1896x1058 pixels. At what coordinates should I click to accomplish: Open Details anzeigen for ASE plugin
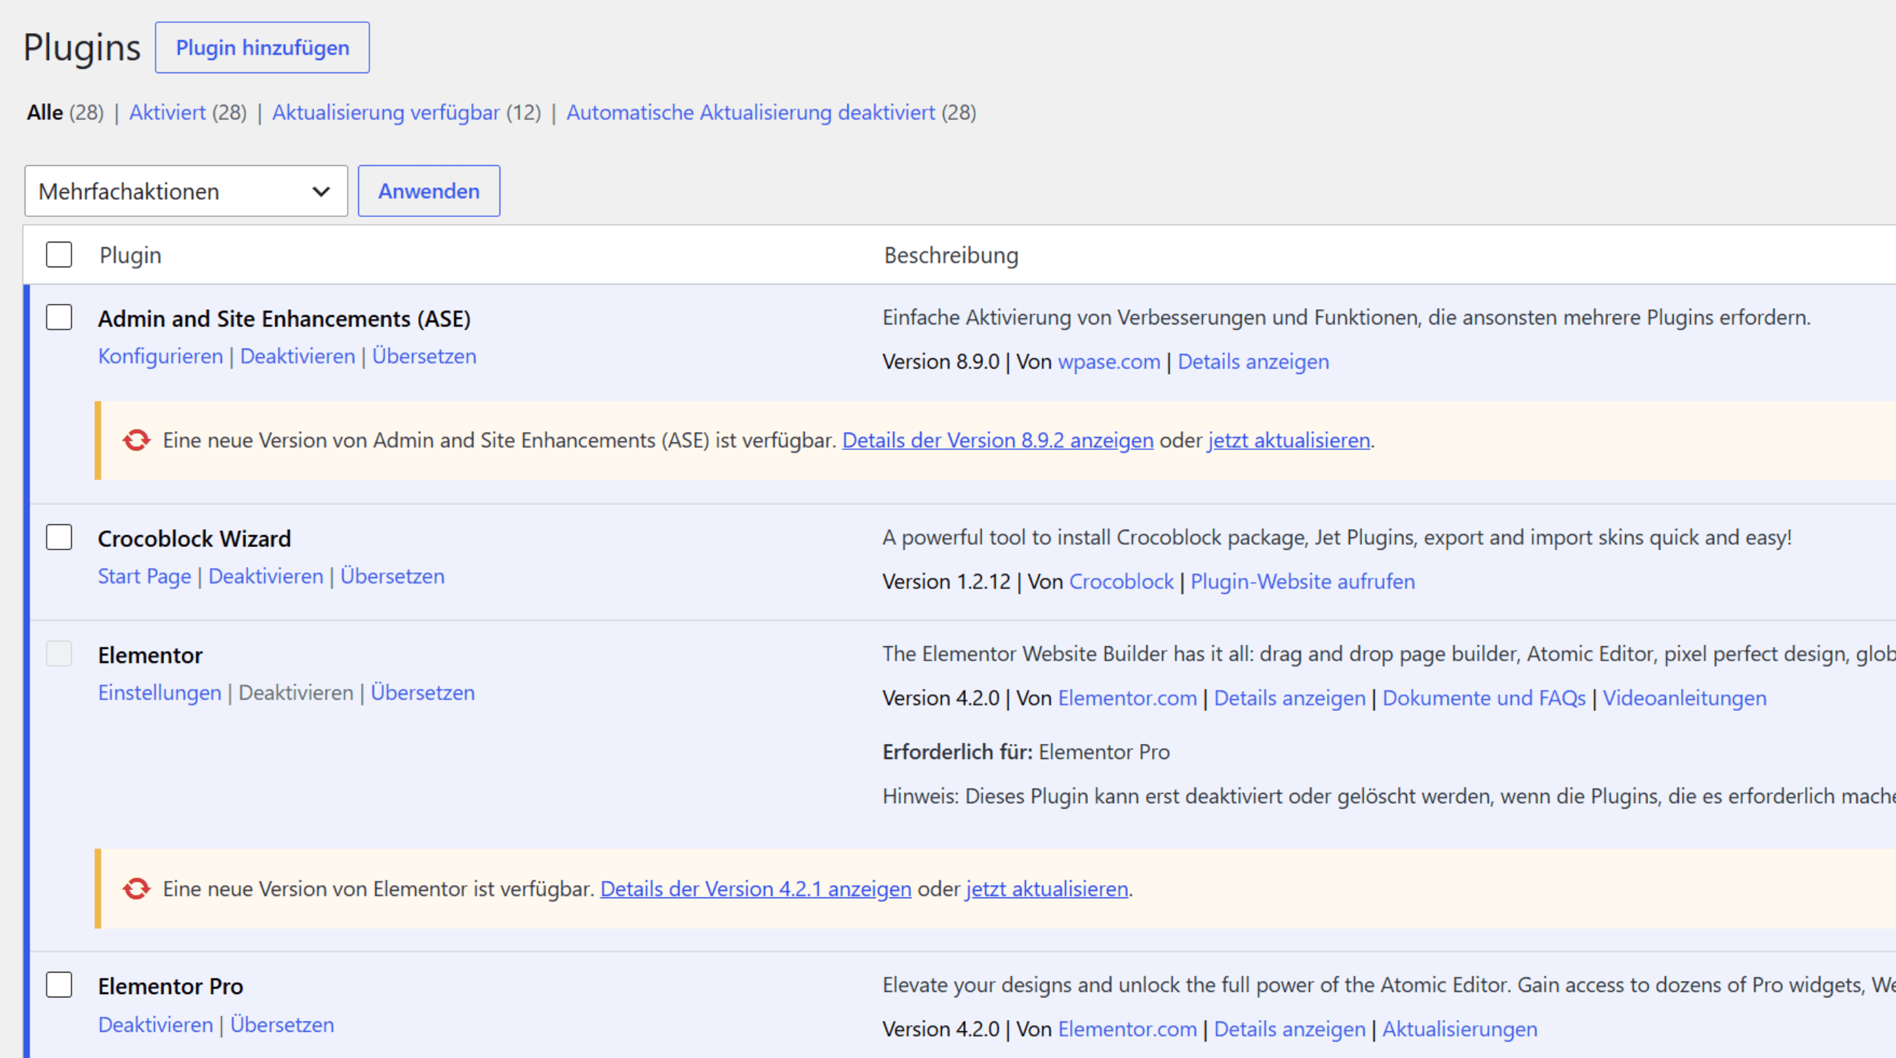tap(1253, 362)
